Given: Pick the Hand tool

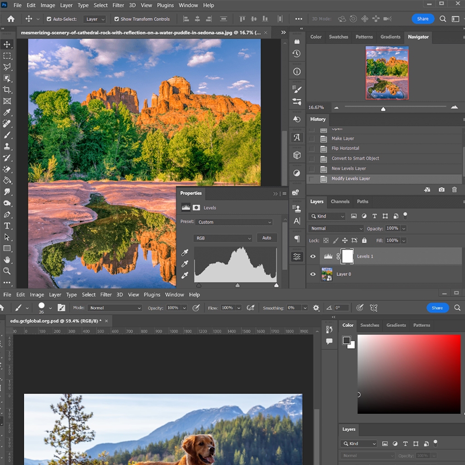Looking at the screenshot, I should pos(7,260).
